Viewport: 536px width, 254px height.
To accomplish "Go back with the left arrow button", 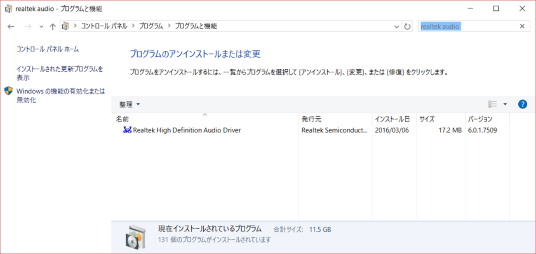I will (11, 26).
